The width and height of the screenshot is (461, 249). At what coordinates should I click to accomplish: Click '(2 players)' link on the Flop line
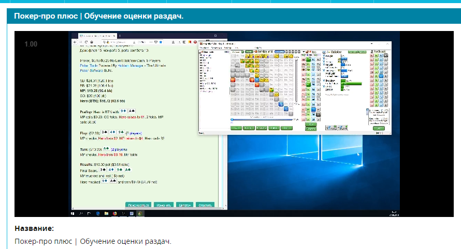pyautogui.click(x=134, y=133)
